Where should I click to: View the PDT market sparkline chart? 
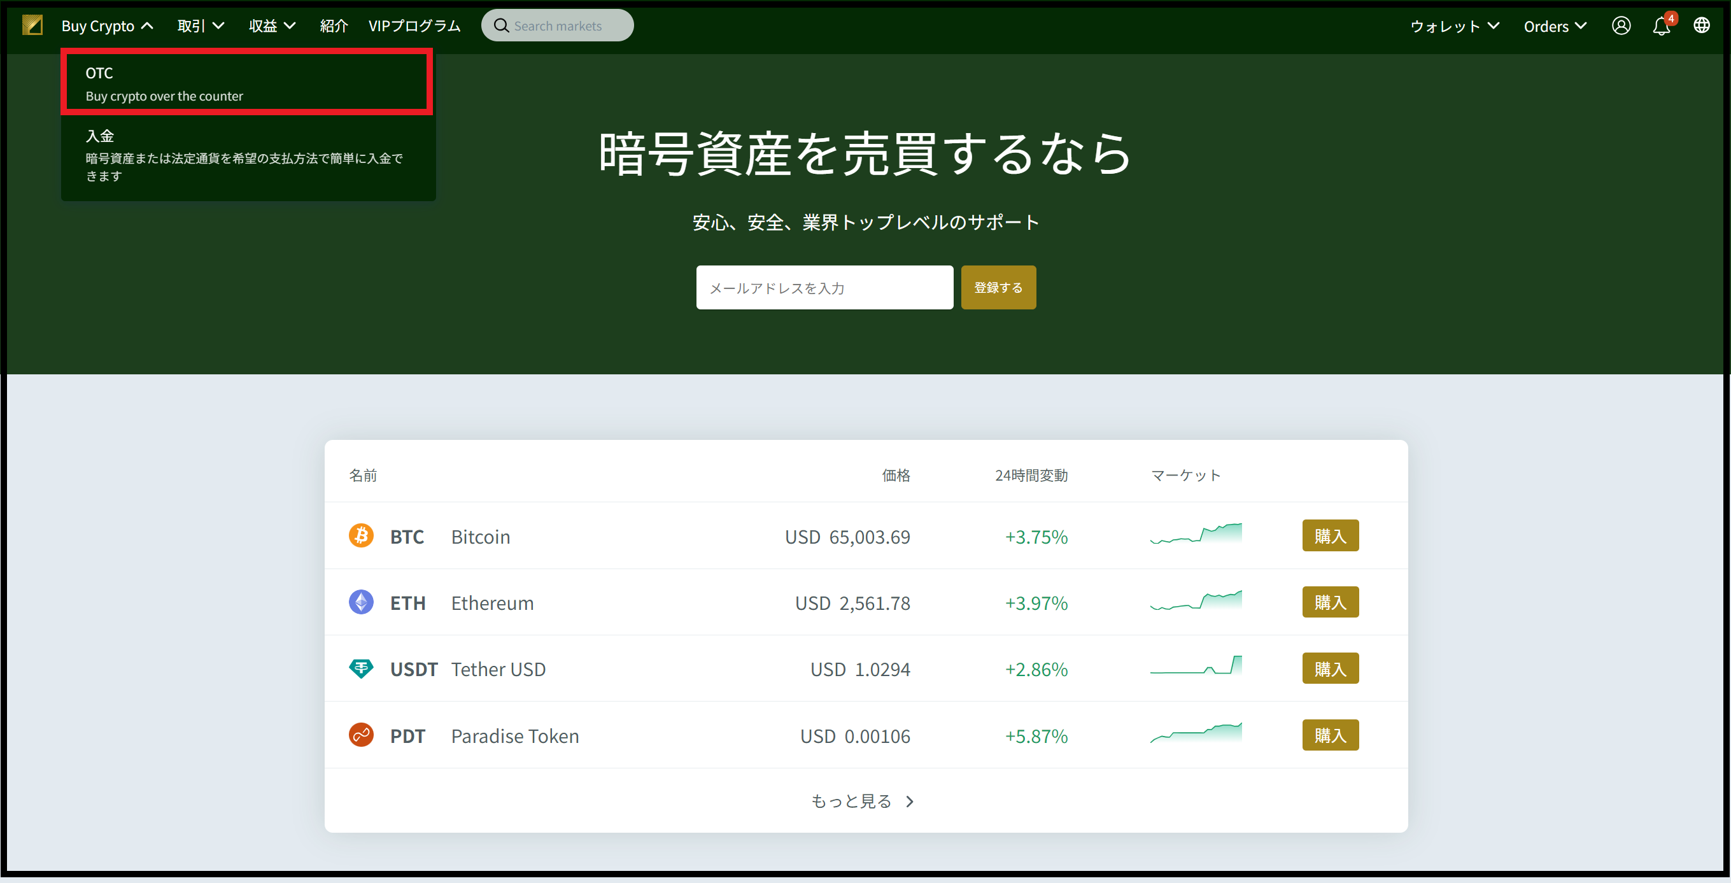pos(1196,733)
